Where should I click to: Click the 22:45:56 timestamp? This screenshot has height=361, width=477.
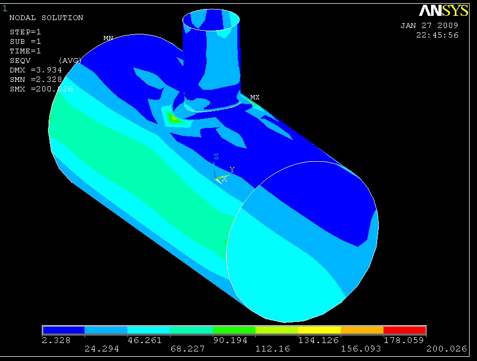pyautogui.click(x=437, y=35)
